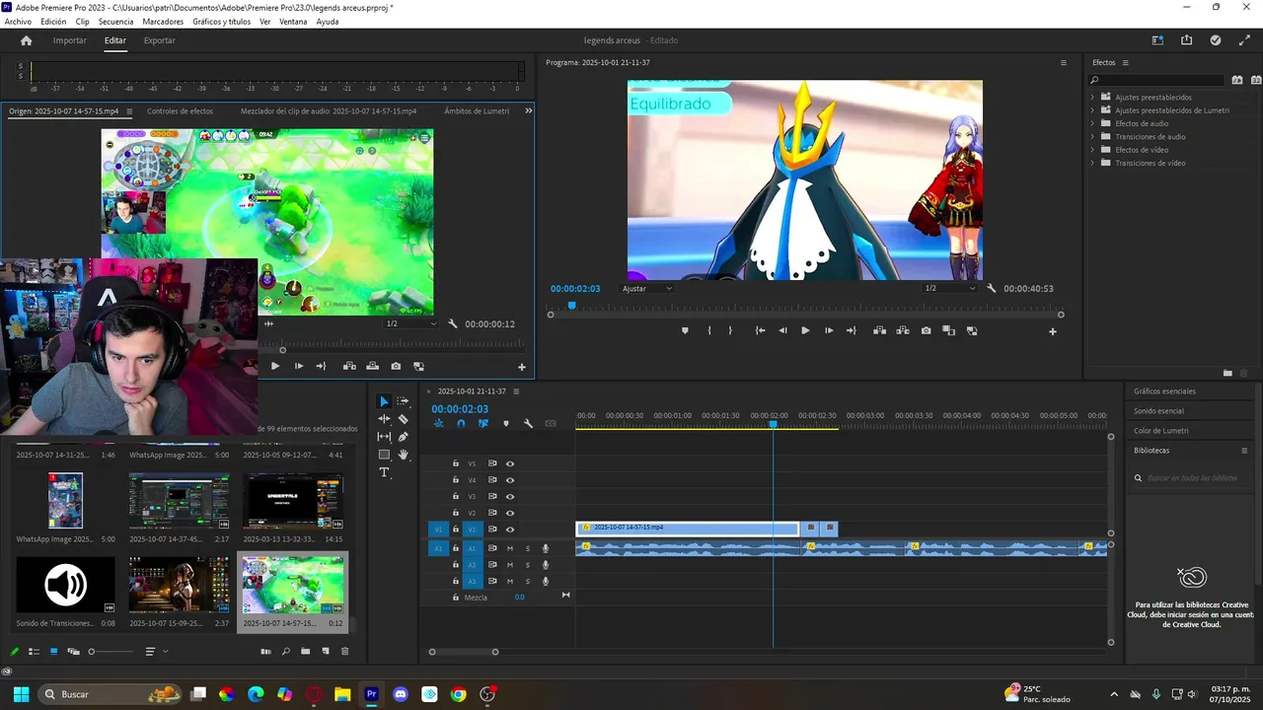
Task: Select the Hand tool
Action: point(403,455)
